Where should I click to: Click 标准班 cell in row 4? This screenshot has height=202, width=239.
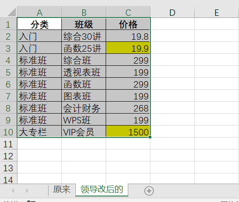tap(40, 60)
